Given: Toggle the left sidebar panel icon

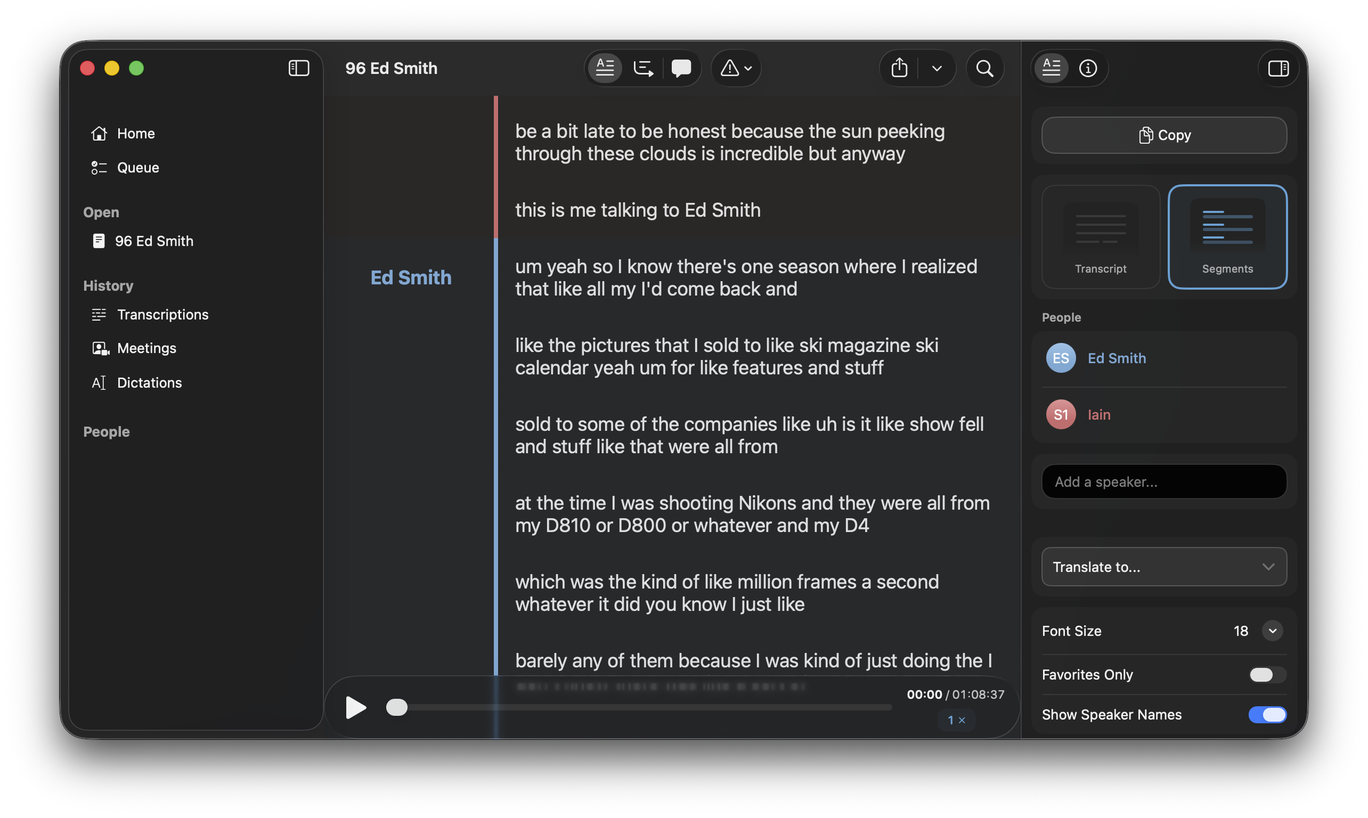Looking at the screenshot, I should (299, 68).
